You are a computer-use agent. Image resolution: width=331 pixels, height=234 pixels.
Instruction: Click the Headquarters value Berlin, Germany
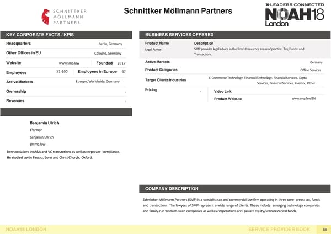110,44
